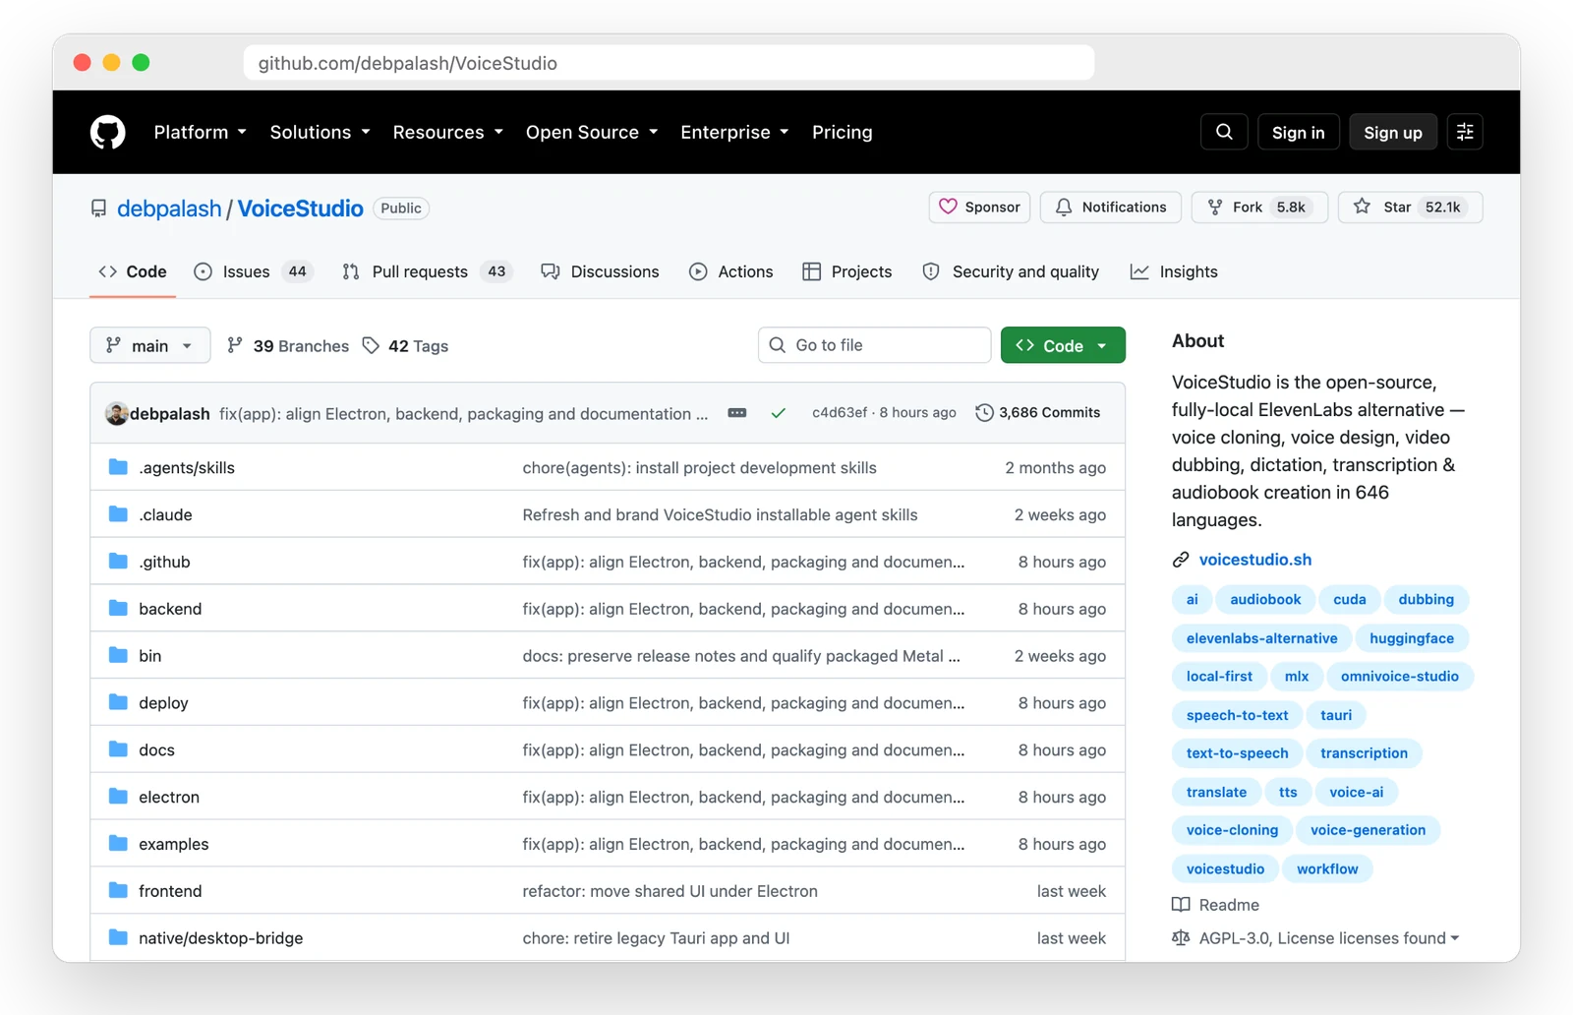
Task: Go to the GitHub home logo
Action: [x=108, y=132]
